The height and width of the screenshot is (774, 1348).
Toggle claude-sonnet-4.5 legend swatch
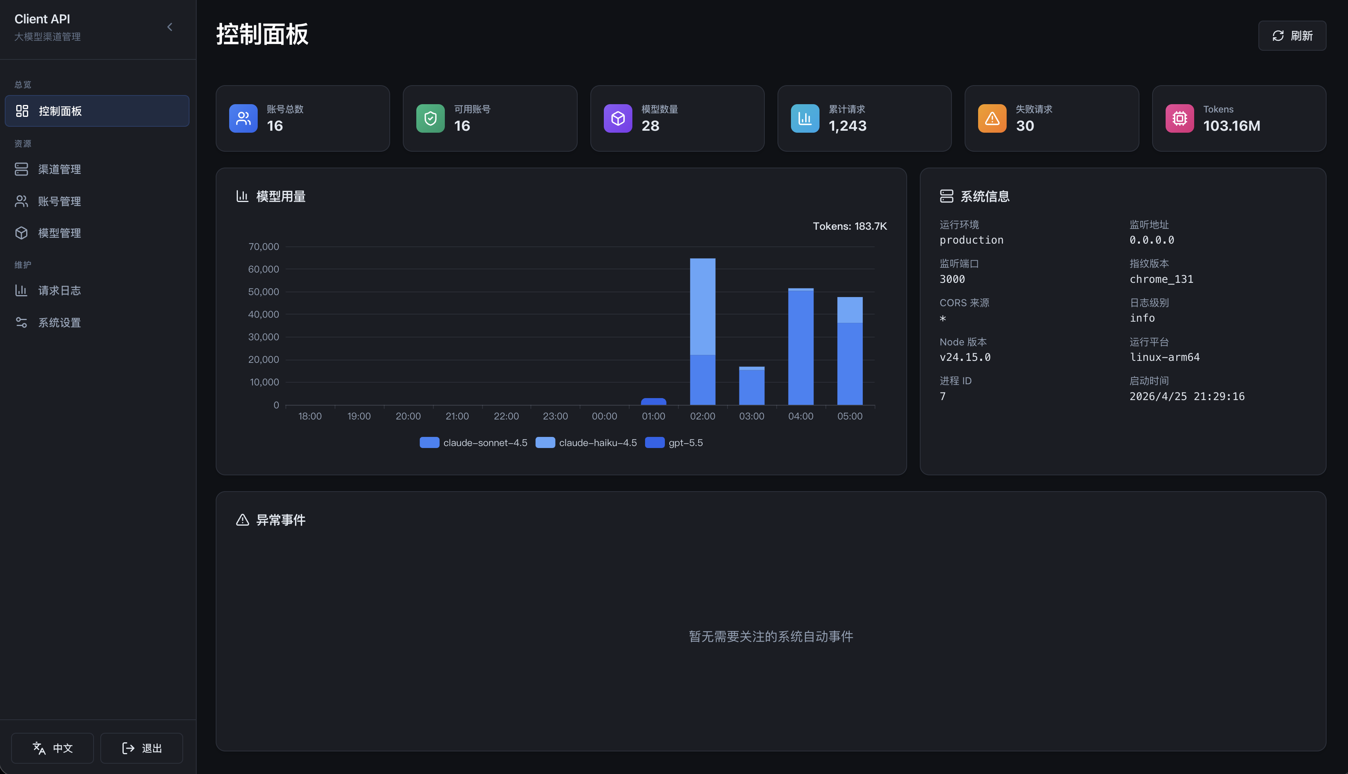(429, 442)
